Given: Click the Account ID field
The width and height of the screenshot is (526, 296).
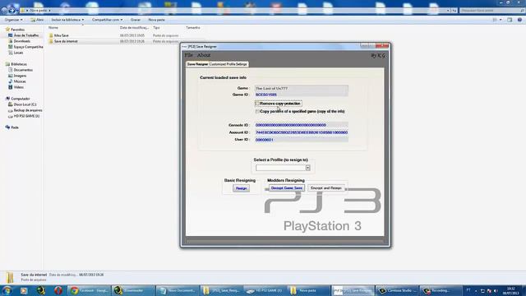Looking at the screenshot, I should click(301, 132).
